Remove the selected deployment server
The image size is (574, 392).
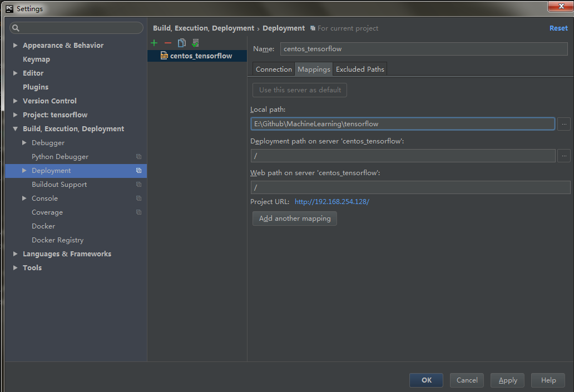pos(168,43)
